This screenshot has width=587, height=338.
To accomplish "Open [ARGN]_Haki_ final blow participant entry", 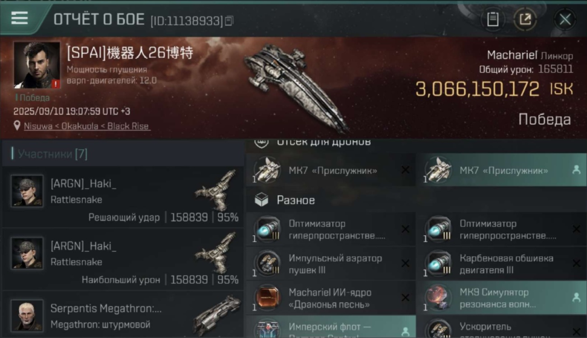I will (x=123, y=197).
